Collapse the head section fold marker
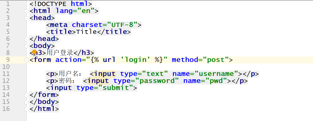The image size is (313, 121). pos(26,18)
